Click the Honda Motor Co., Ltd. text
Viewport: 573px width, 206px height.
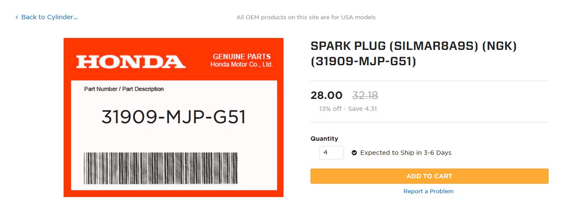[x=241, y=64]
